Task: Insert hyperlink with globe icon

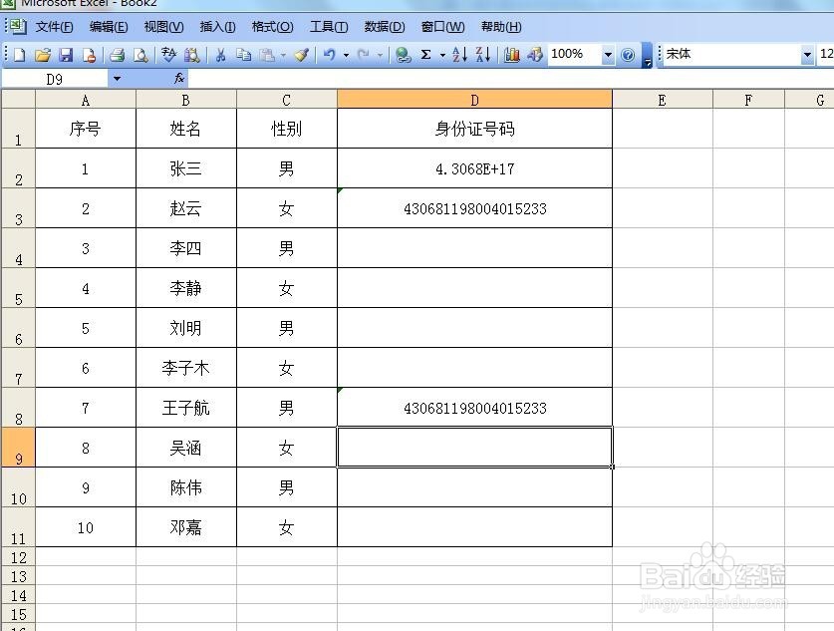Action: coord(404,55)
